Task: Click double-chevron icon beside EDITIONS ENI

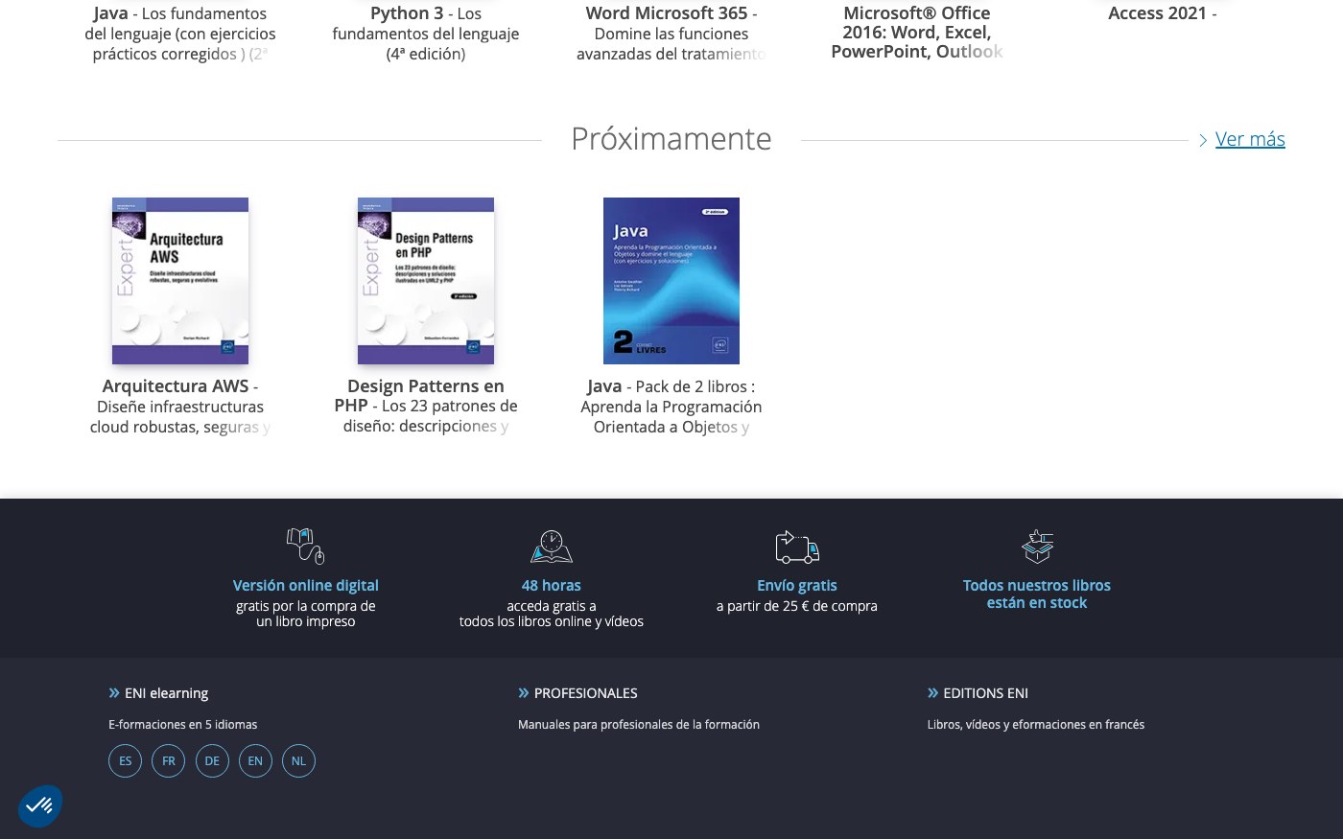Action: tap(932, 692)
